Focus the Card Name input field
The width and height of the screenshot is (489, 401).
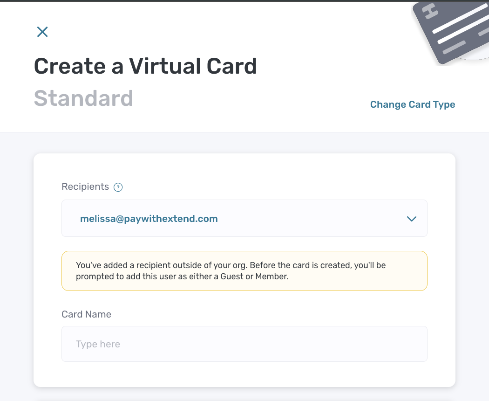pyautogui.click(x=244, y=344)
